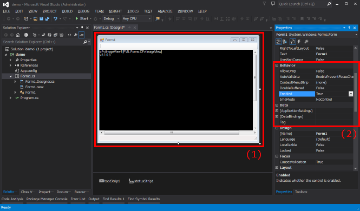Click the Find in Files toolbar icon
This screenshot has height=211, width=360.
coord(158,18)
